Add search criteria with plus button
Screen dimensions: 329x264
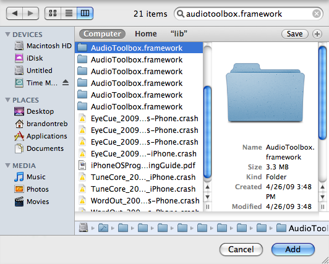click(317, 34)
